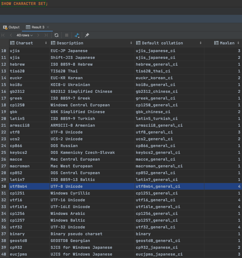Reload the result set
This screenshot has height=258, width=242.
tap(56, 35)
